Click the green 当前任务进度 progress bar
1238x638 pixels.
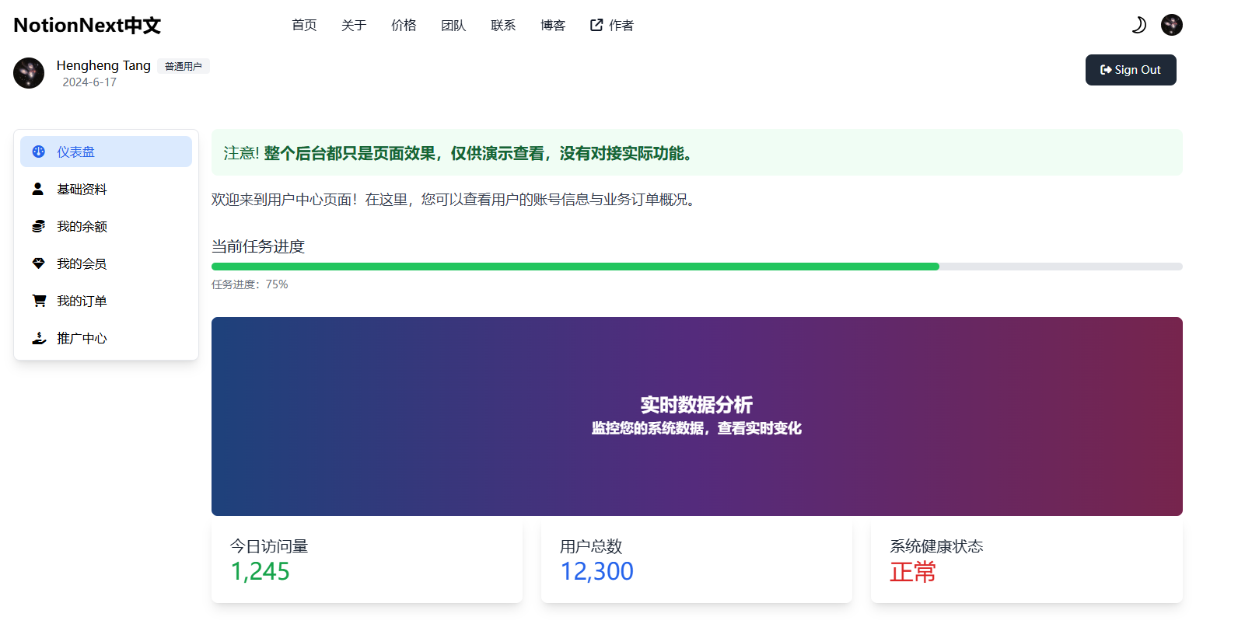click(x=575, y=267)
